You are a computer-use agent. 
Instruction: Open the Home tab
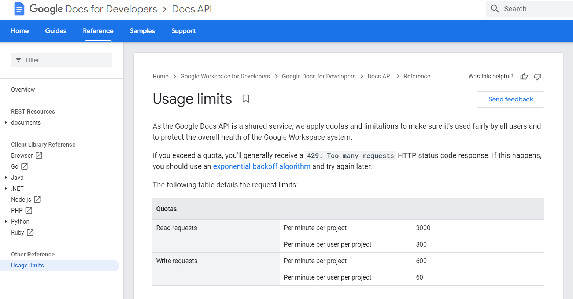[20, 31]
